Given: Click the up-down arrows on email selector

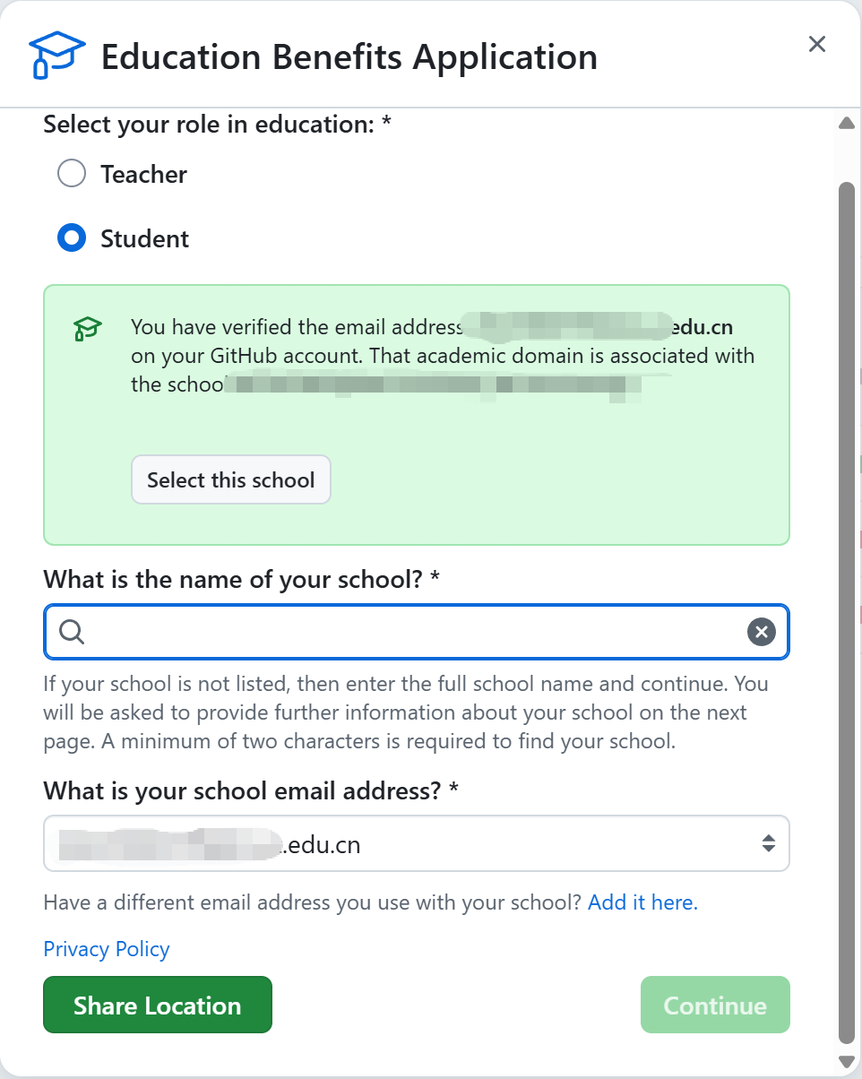Looking at the screenshot, I should (768, 843).
